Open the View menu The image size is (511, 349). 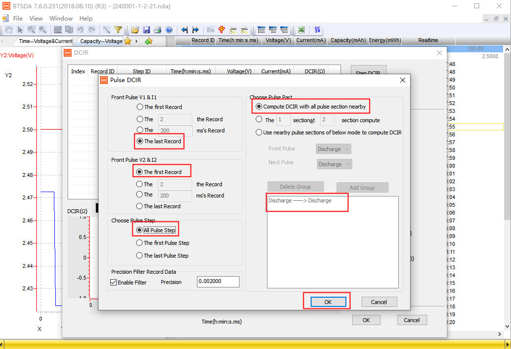(x=36, y=18)
